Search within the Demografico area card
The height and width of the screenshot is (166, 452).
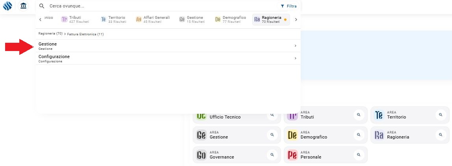[359, 135]
